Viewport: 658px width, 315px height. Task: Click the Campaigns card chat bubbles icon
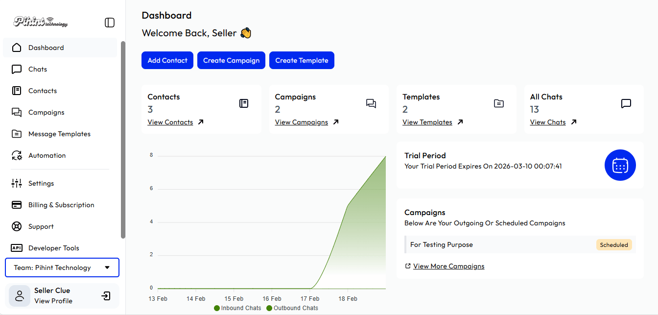[x=371, y=103]
